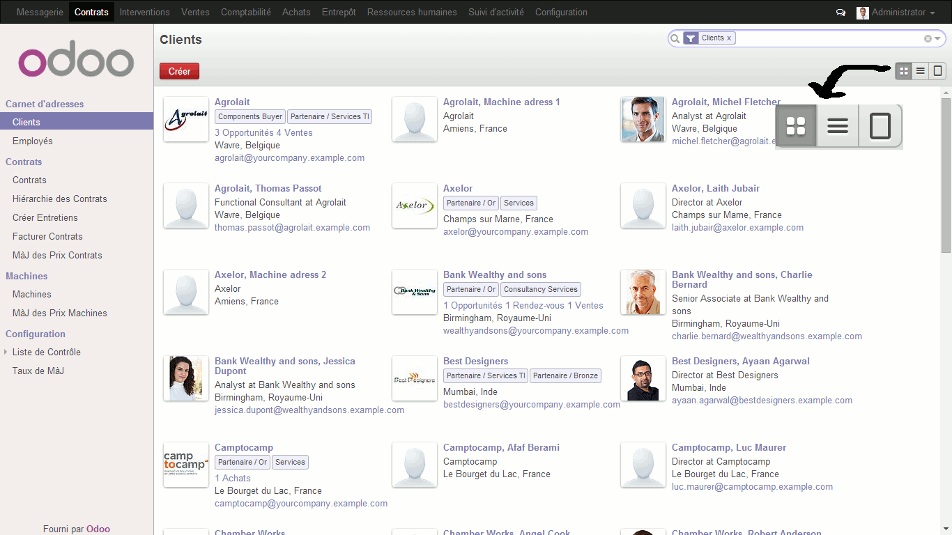Screen dimensions: 952x535
Task: Open the Interventions menu
Action: pos(145,12)
